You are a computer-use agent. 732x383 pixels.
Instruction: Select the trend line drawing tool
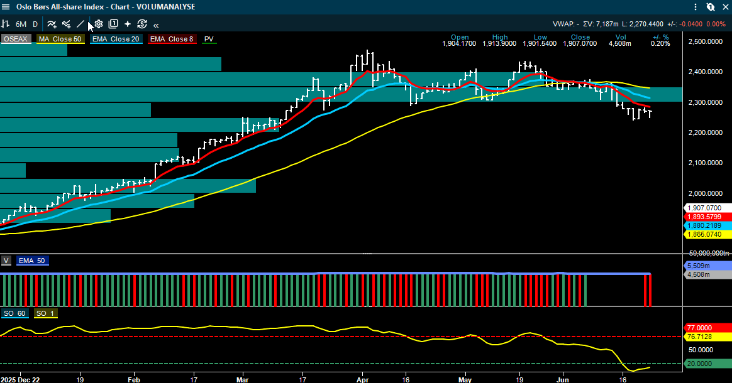click(x=80, y=24)
